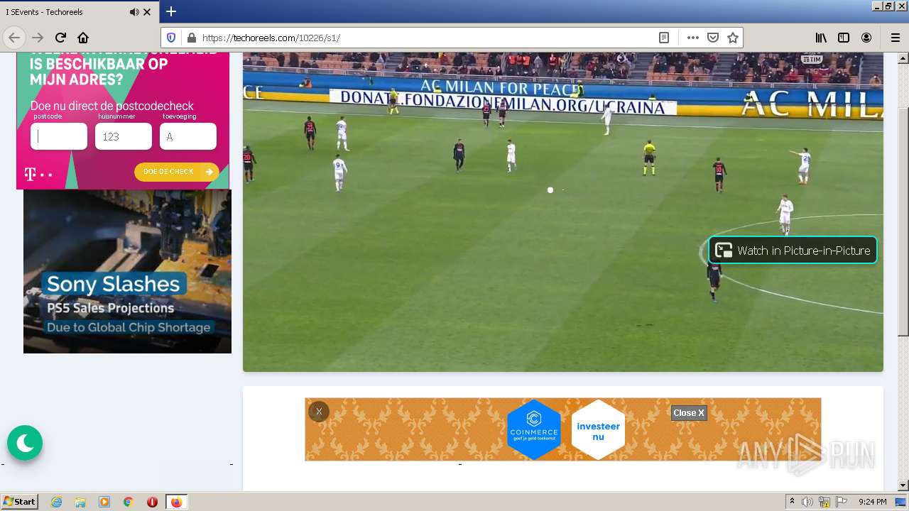
Task: View site security padlock information
Action: pos(190,38)
